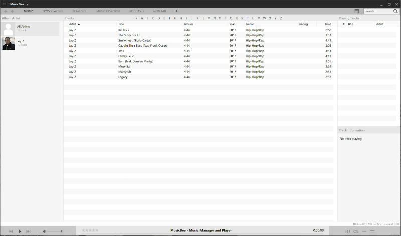Jump to letter M in the alphabet bar

(209, 18)
